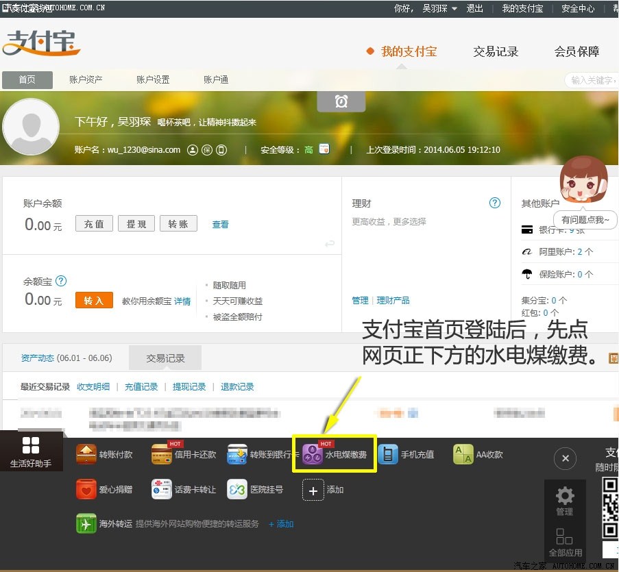This screenshot has height=572, width=619.
Task: Expand the username dropdown arrow
Action: 454,9
